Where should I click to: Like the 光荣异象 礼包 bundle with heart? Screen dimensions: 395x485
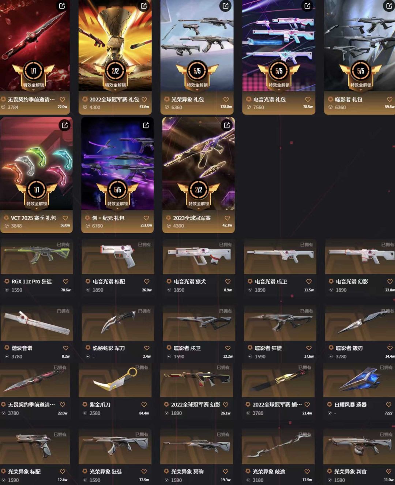click(x=226, y=100)
